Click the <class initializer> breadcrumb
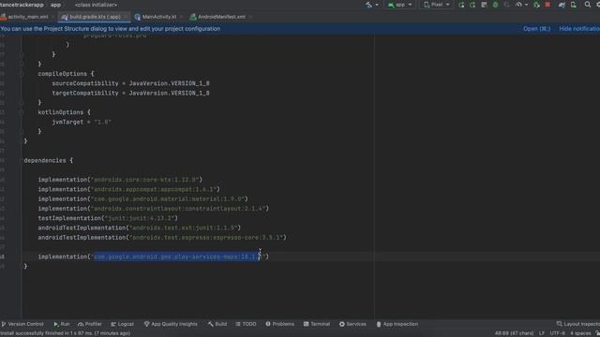This screenshot has height=337, width=600. tap(96, 5)
